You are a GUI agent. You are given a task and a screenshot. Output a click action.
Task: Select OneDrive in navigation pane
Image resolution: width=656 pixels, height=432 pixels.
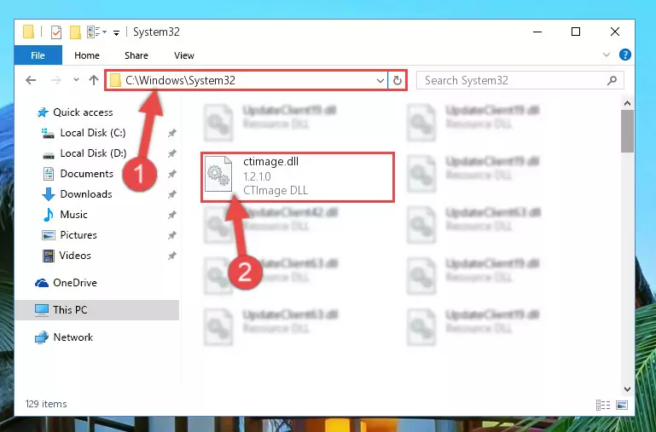pyautogui.click(x=66, y=283)
